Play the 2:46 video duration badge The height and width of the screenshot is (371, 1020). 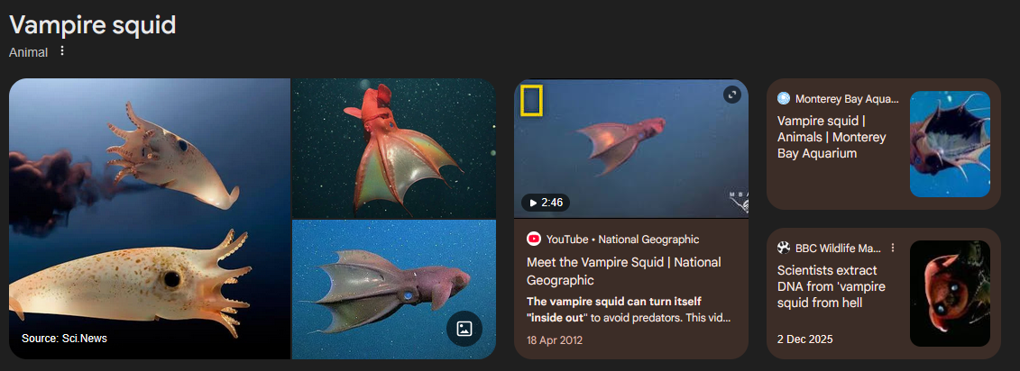coord(545,203)
